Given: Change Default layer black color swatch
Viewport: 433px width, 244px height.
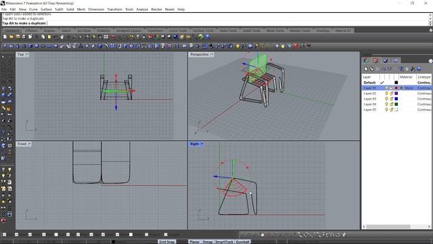Looking at the screenshot, I should [x=396, y=83].
